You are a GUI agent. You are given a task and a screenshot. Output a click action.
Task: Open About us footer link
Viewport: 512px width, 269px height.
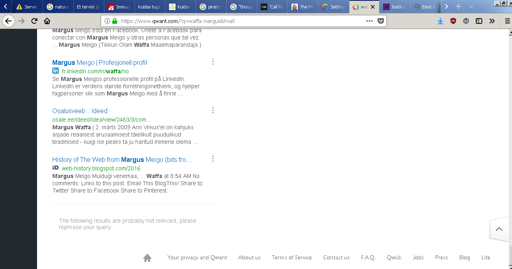pos(250,258)
